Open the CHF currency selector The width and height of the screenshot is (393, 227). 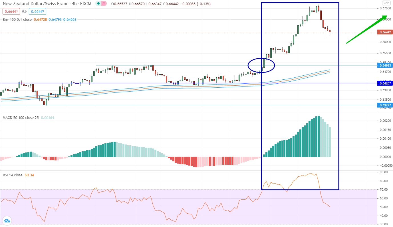point(386,3)
